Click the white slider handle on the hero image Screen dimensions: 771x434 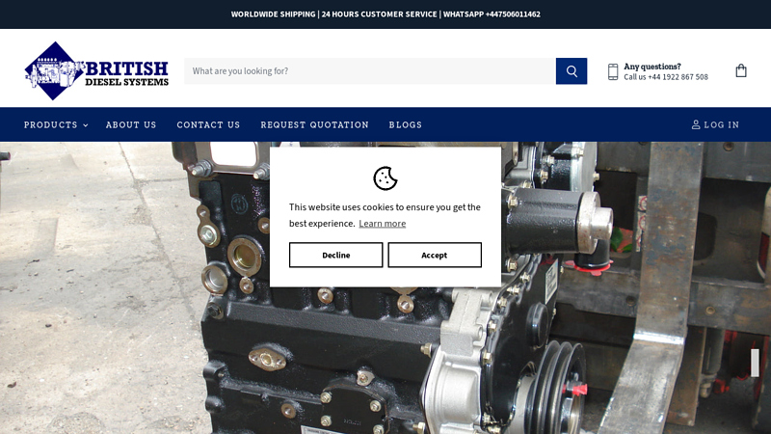[x=755, y=363]
